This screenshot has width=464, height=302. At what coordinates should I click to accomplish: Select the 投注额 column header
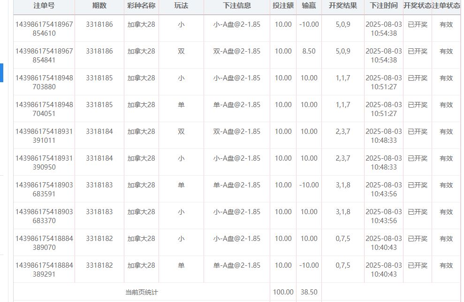click(x=283, y=6)
